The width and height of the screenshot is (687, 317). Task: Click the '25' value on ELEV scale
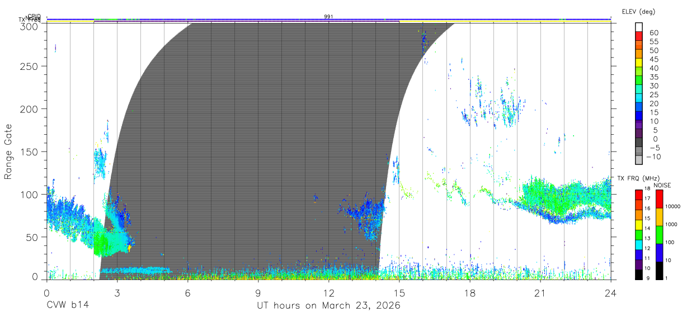coord(654,94)
